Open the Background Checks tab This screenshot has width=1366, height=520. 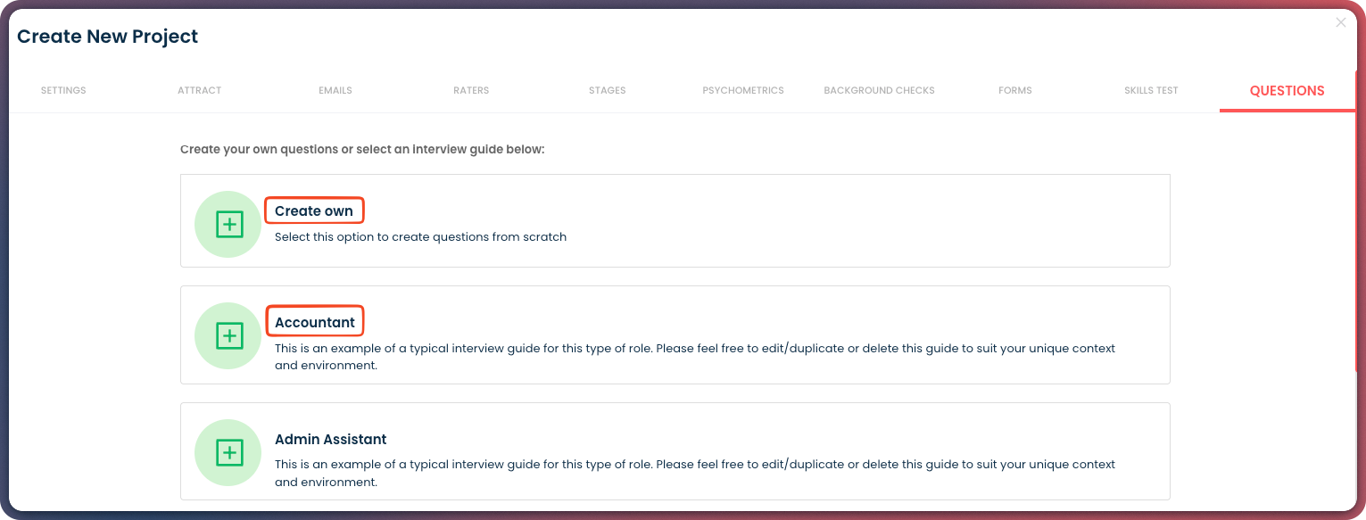(879, 90)
